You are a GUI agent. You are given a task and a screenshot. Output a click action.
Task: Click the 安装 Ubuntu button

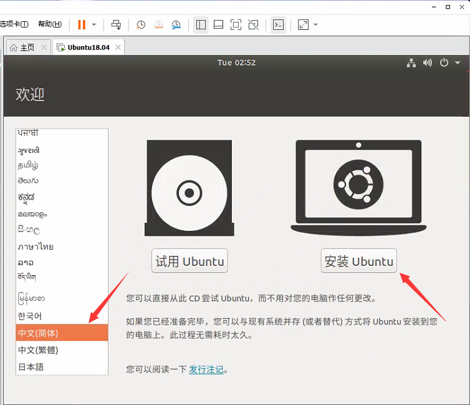[359, 261]
